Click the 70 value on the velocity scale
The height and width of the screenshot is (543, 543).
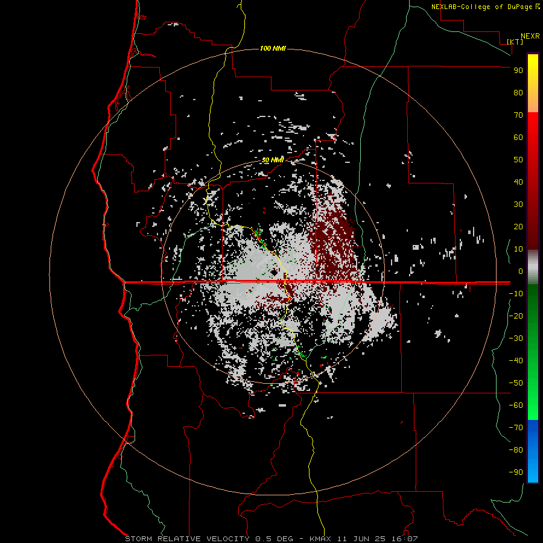point(518,115)
